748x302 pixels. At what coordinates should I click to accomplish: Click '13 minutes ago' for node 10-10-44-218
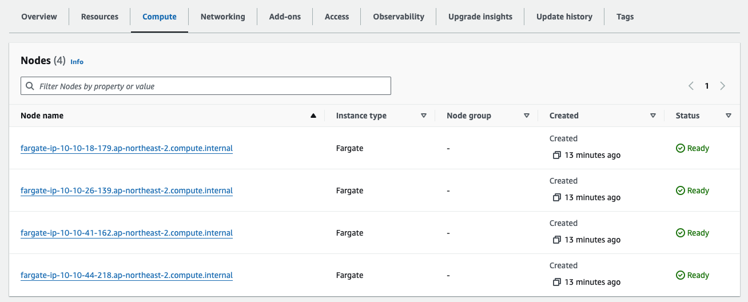click(592, 283)
